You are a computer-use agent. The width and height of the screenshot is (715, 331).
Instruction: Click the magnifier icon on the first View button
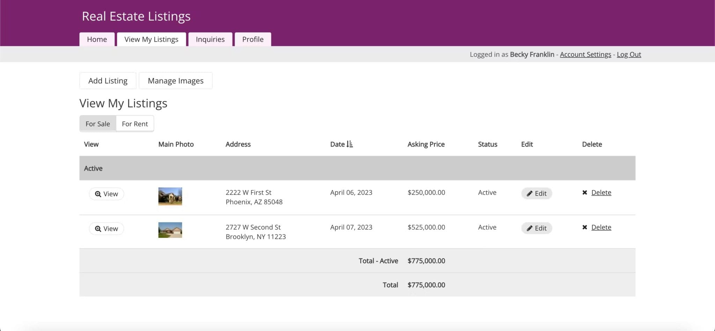[98, 193]
